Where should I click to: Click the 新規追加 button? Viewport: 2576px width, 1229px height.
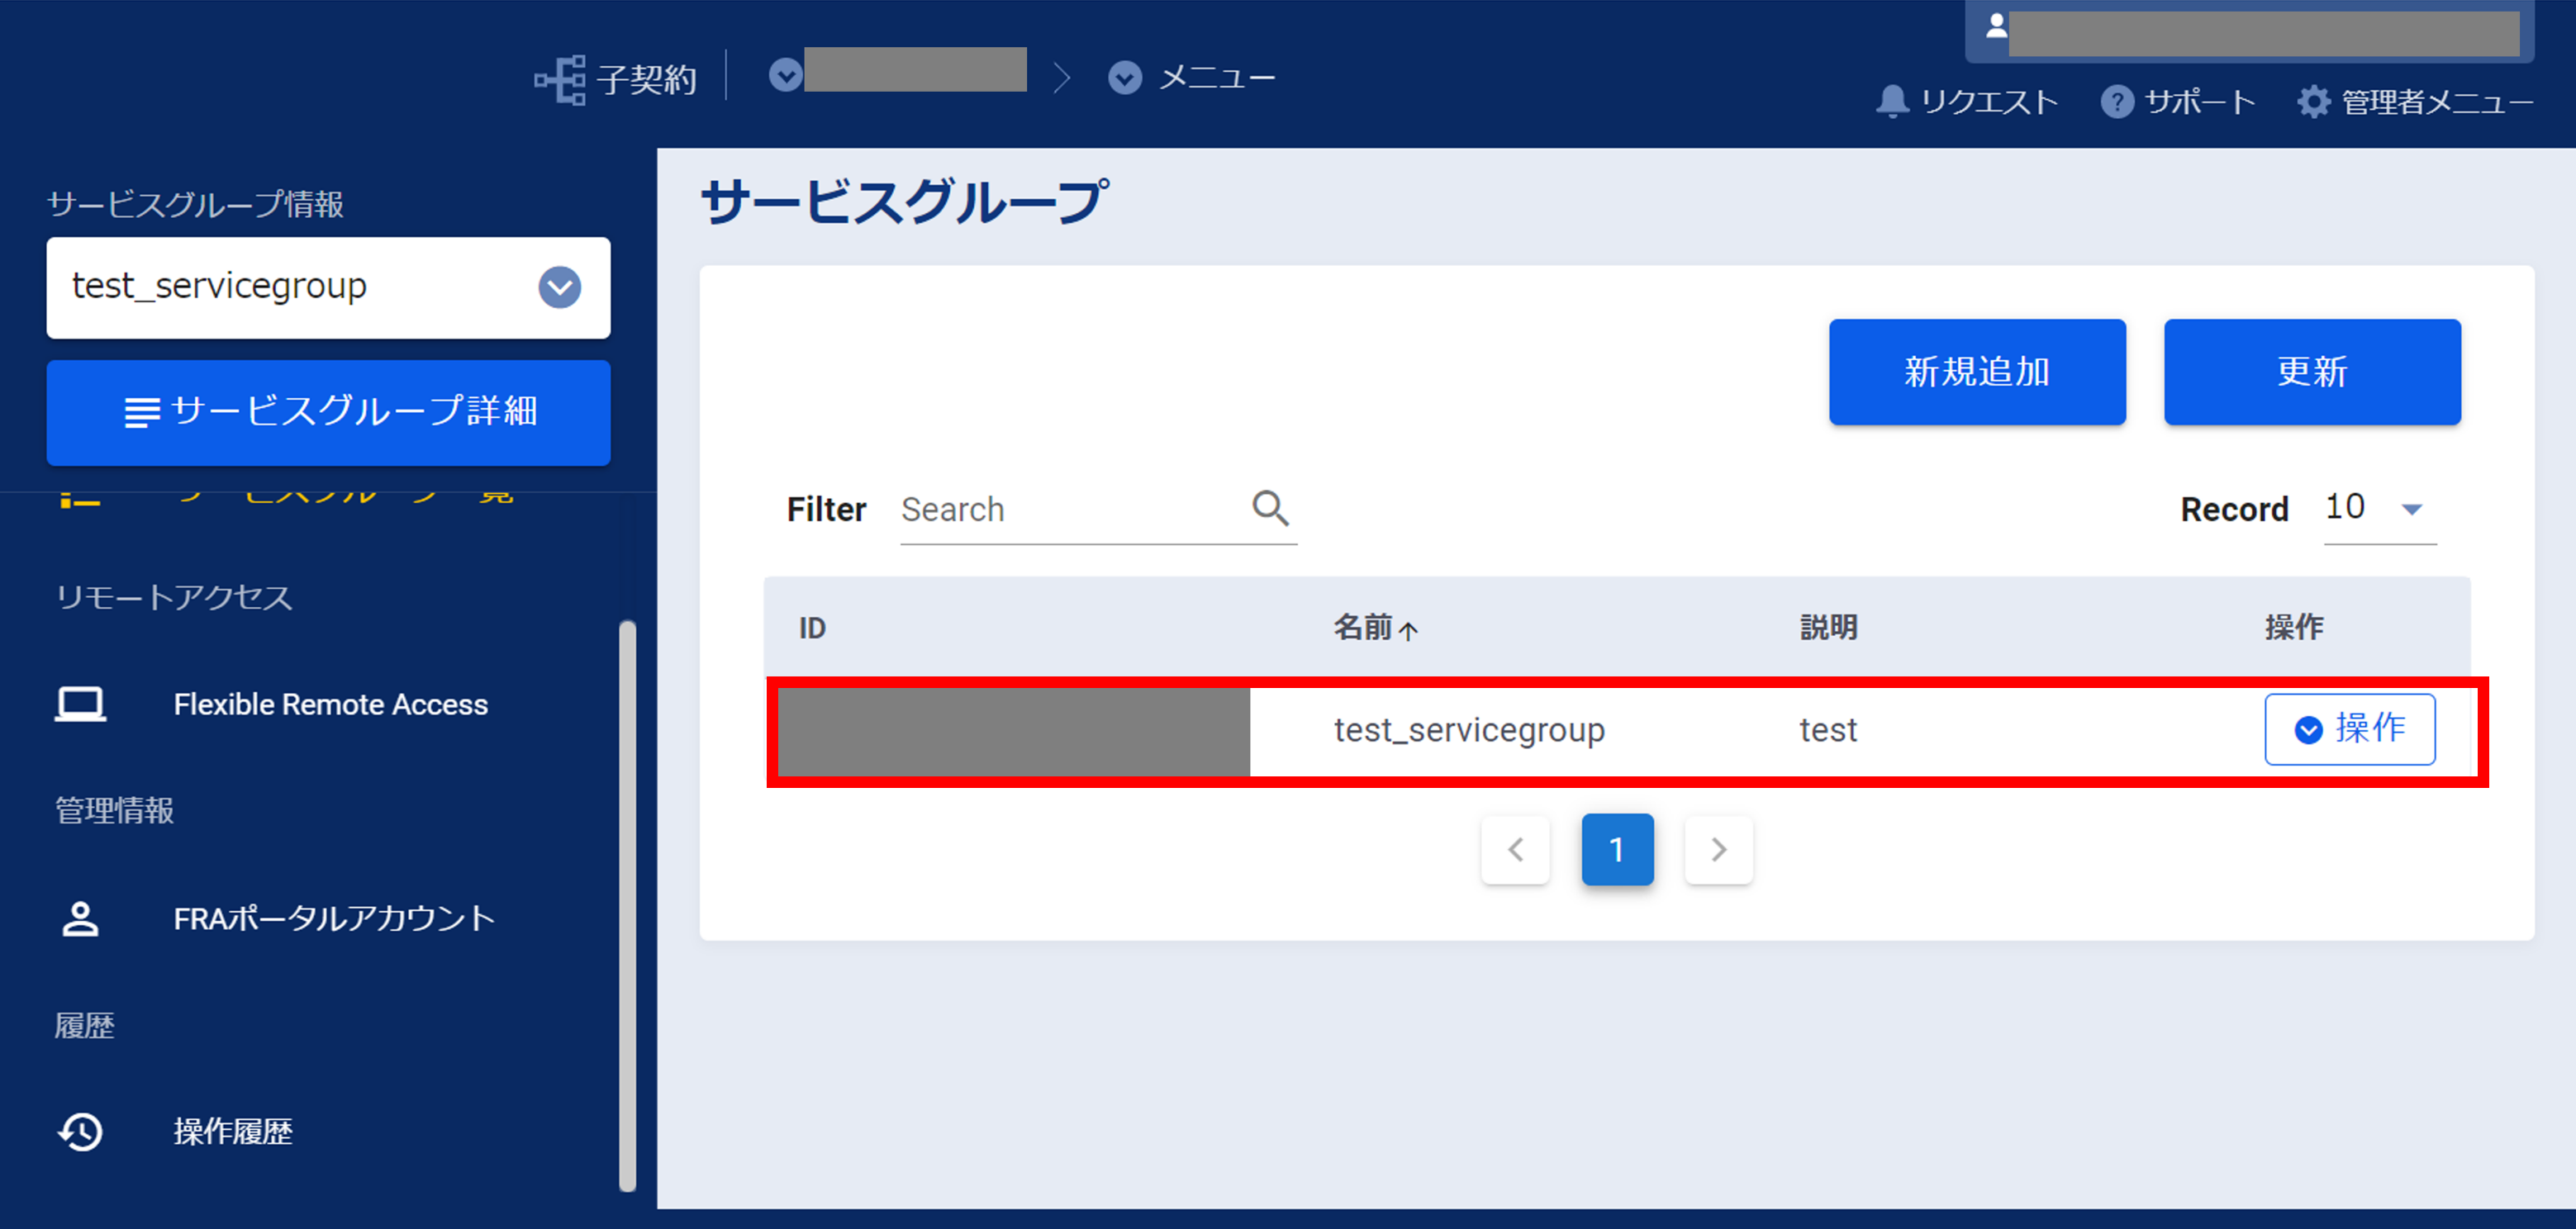[x=1976, y=372]
